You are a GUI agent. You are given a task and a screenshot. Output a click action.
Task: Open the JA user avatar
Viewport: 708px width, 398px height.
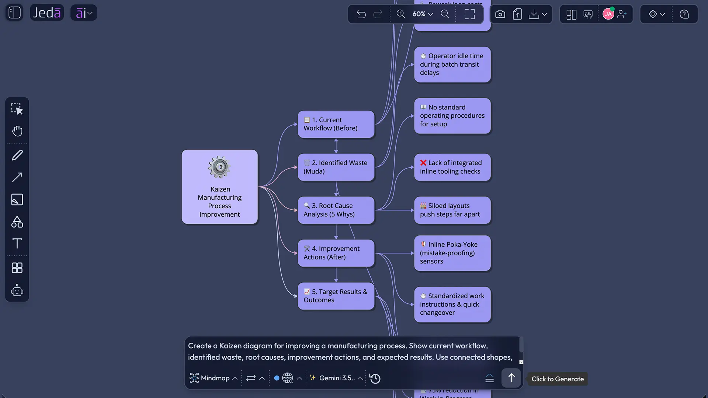(608, 14)
